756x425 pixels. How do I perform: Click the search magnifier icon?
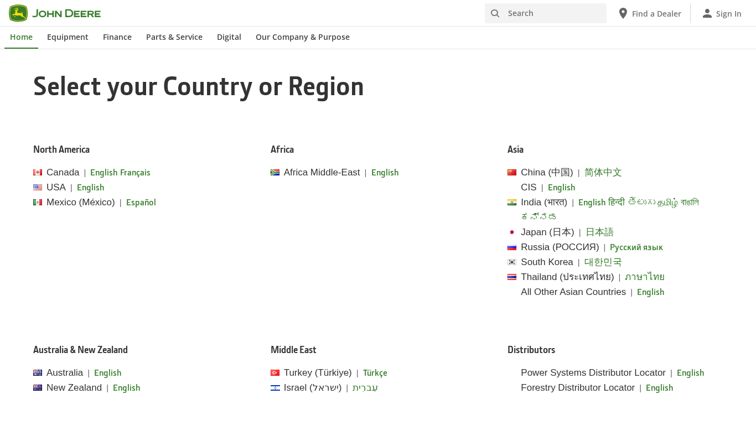tap(495, 13)
